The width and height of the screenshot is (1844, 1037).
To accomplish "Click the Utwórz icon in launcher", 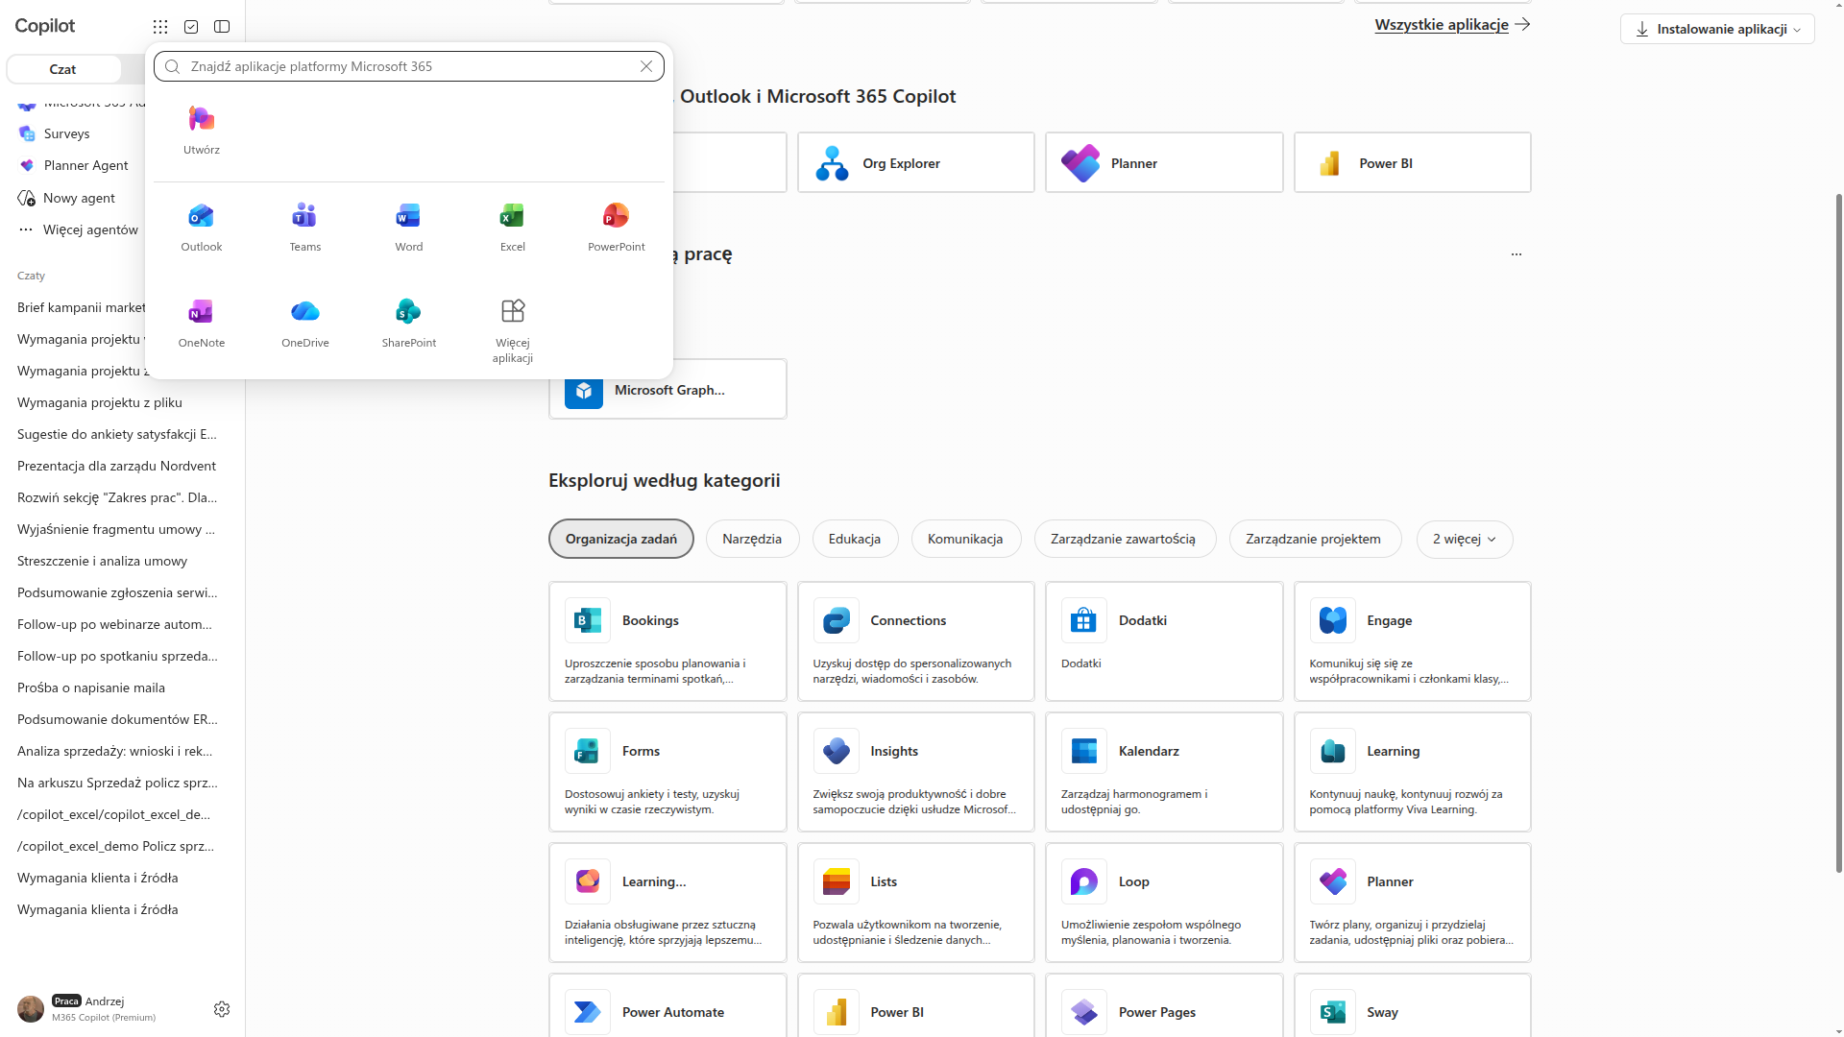I will 202,131.
